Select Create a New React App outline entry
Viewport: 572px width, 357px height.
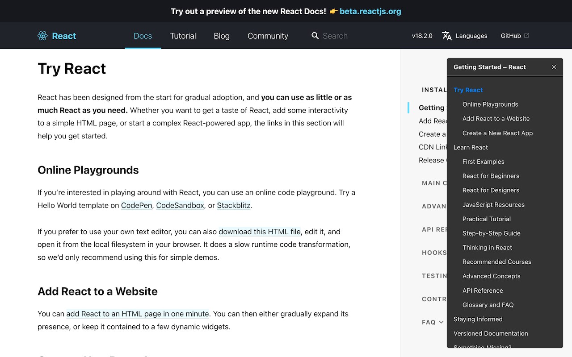497,133
